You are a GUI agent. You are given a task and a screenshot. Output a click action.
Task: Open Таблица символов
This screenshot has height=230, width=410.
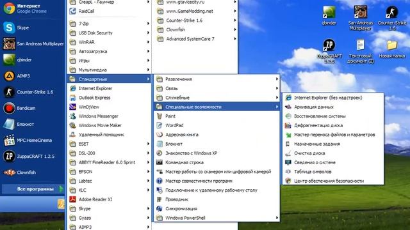[333, 172]
